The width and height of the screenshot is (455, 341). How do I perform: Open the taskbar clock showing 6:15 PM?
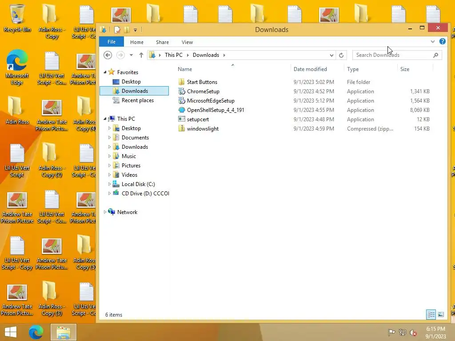[435, 333]
